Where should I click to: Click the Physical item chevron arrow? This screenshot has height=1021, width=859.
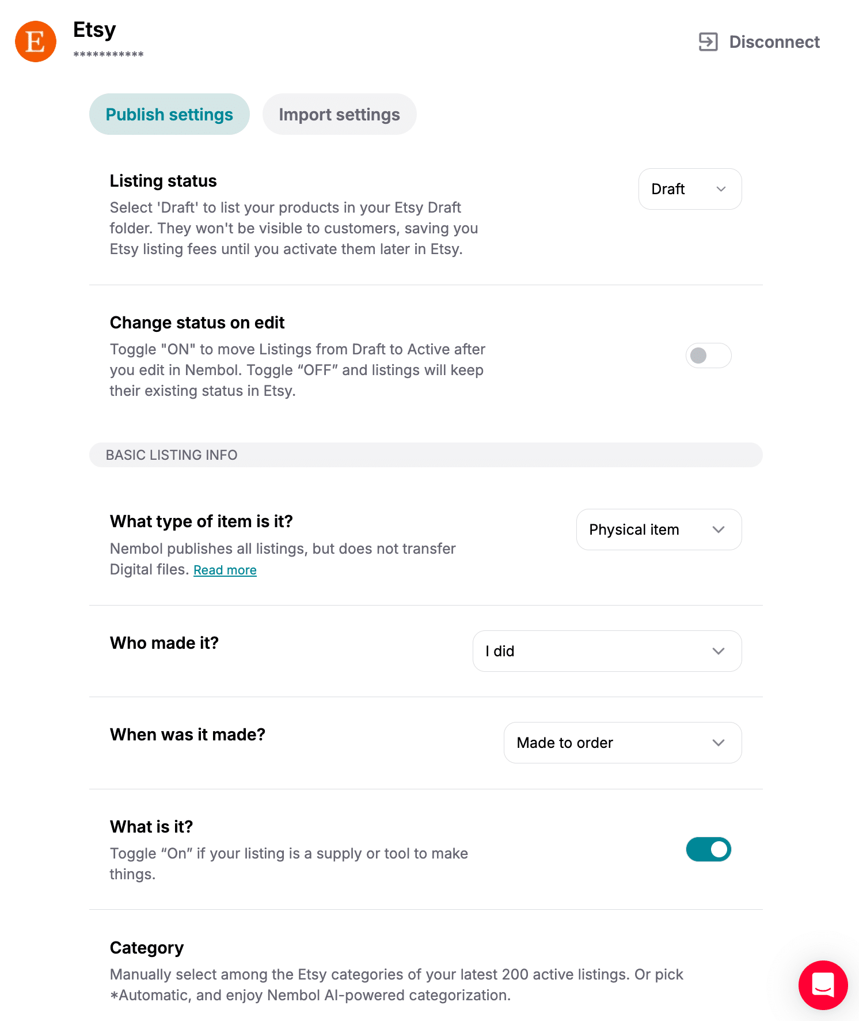coord(718,530)
